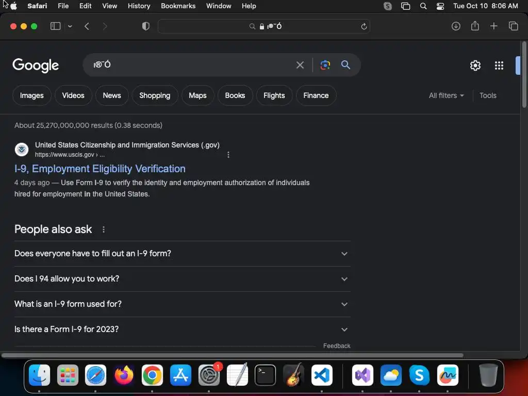Open the Window menu

[219, 6]
